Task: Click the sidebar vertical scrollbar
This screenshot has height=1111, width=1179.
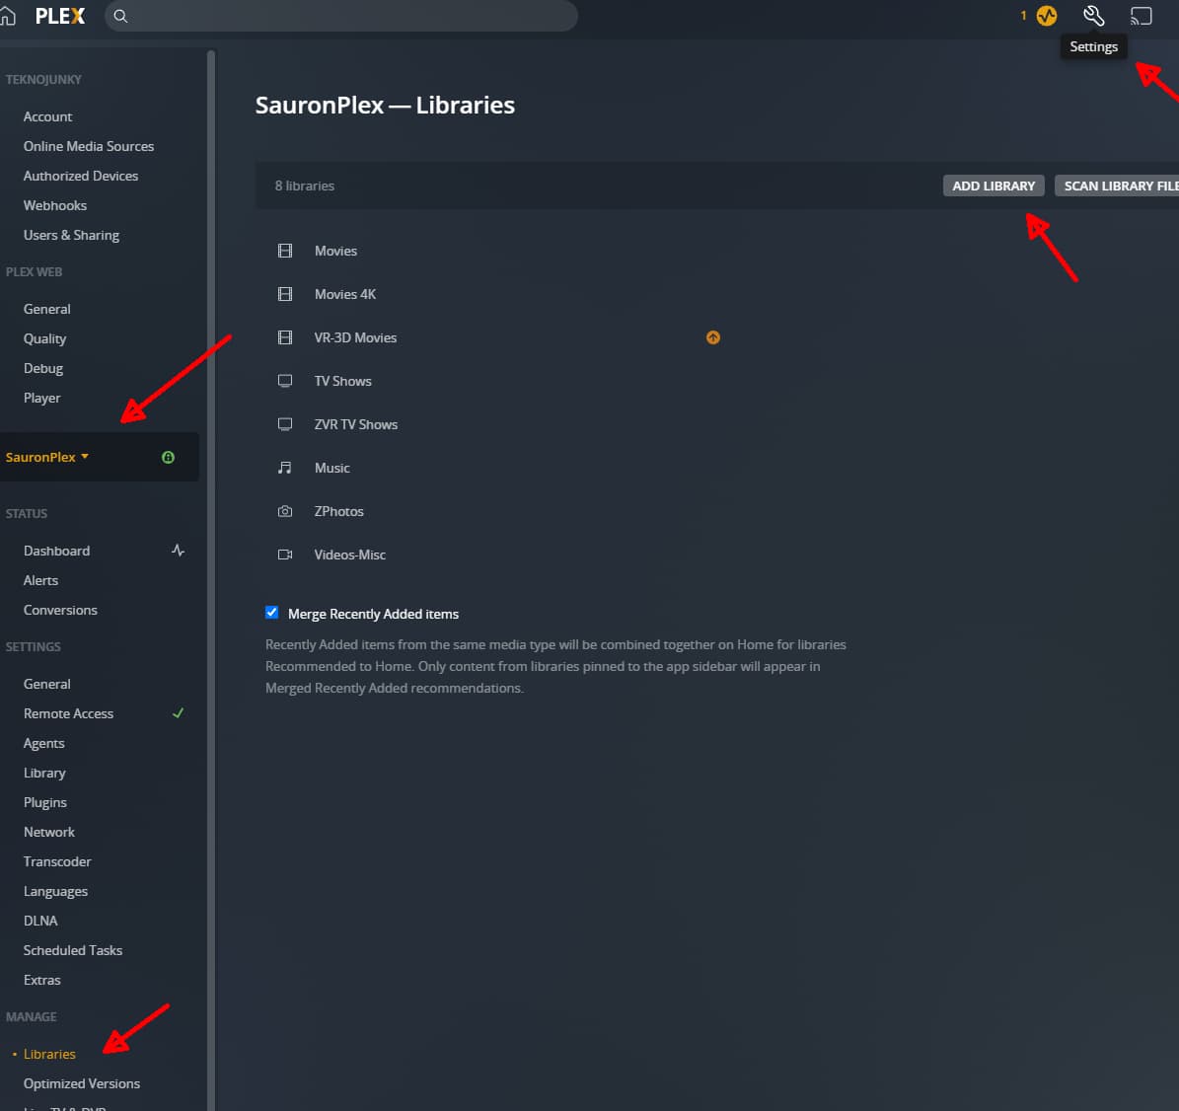Action: click(211, 579)
